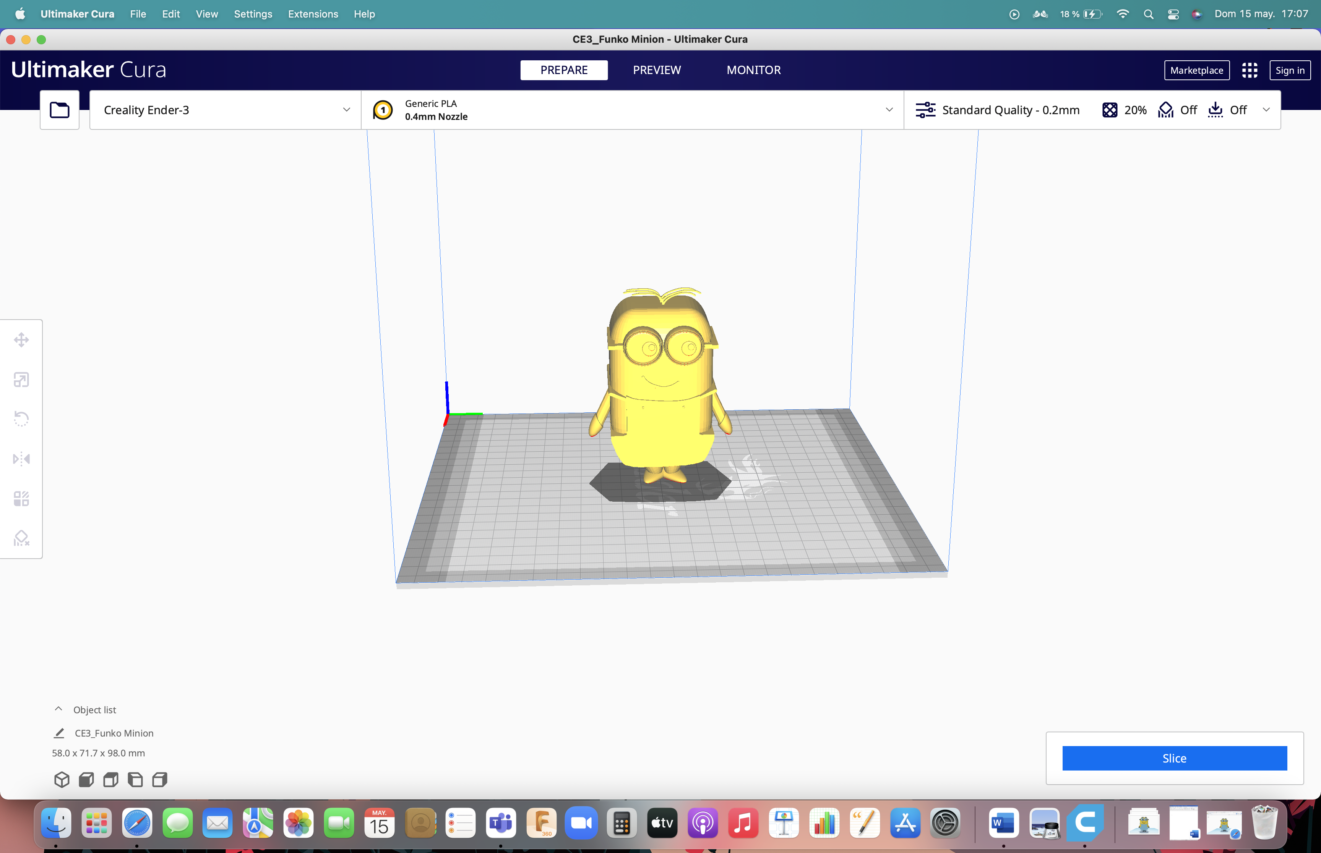This screenshot has width=1321, height=853.
Task: Select the Support Blocker tool
Action: coord(21,538)
